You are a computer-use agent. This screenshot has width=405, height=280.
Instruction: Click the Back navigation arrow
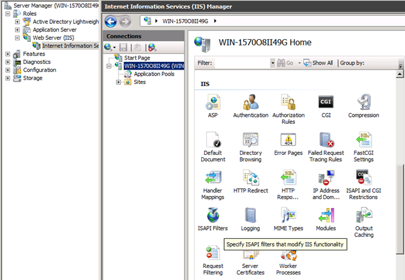(111, 21)
